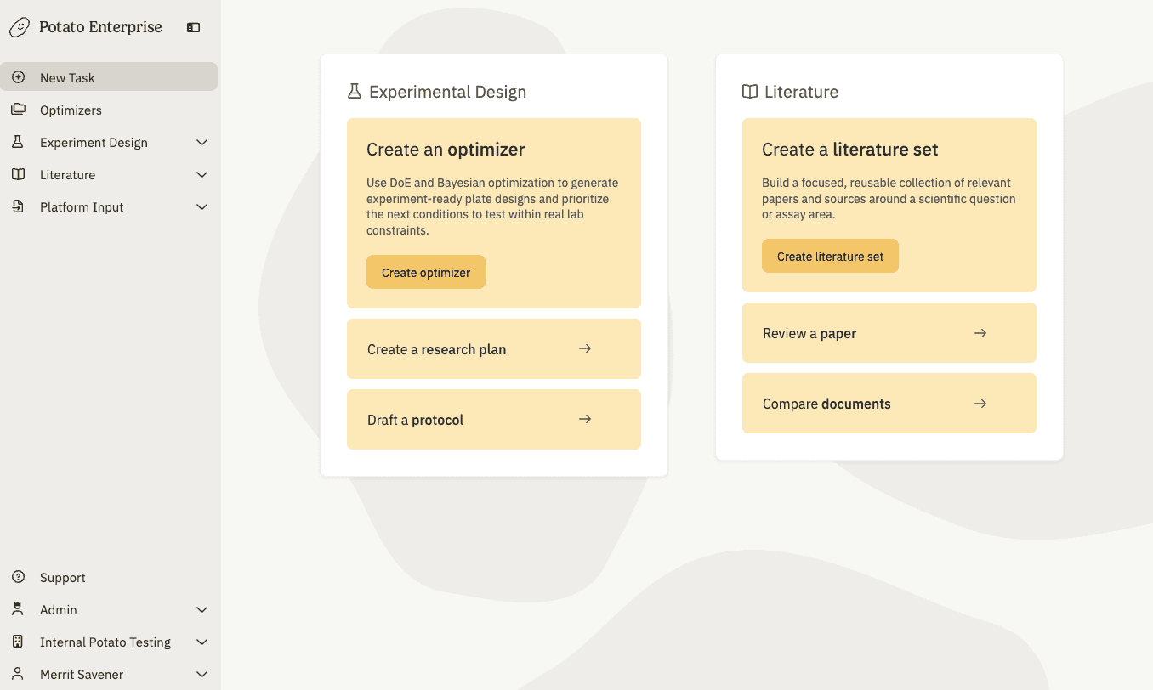
Task: Click the Merrit Savener name label
Action: coord(82,675)
